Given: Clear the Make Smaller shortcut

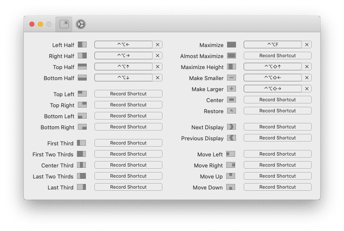Looking at the screenshot, I should point(307,78).
